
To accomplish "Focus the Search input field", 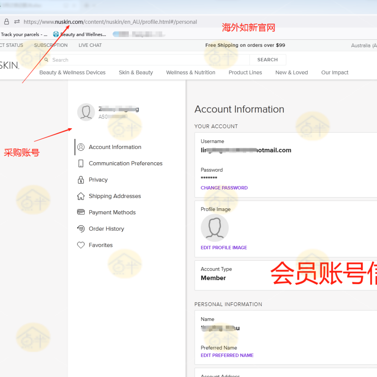I will tap(145, 60).
